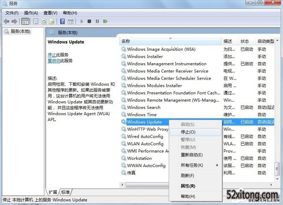The width and height of the screenshot is (283, 205).
Task: Click the Export list toolbar icon
Action: [52, 21]
